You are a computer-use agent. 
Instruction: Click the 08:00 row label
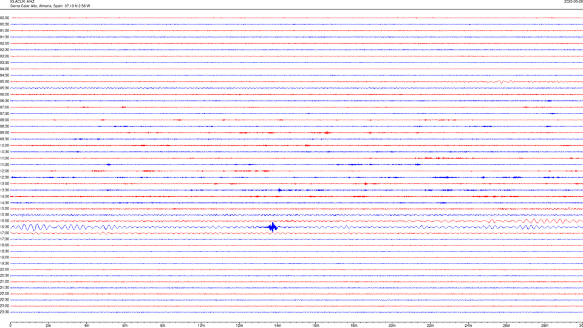point(4,120)
